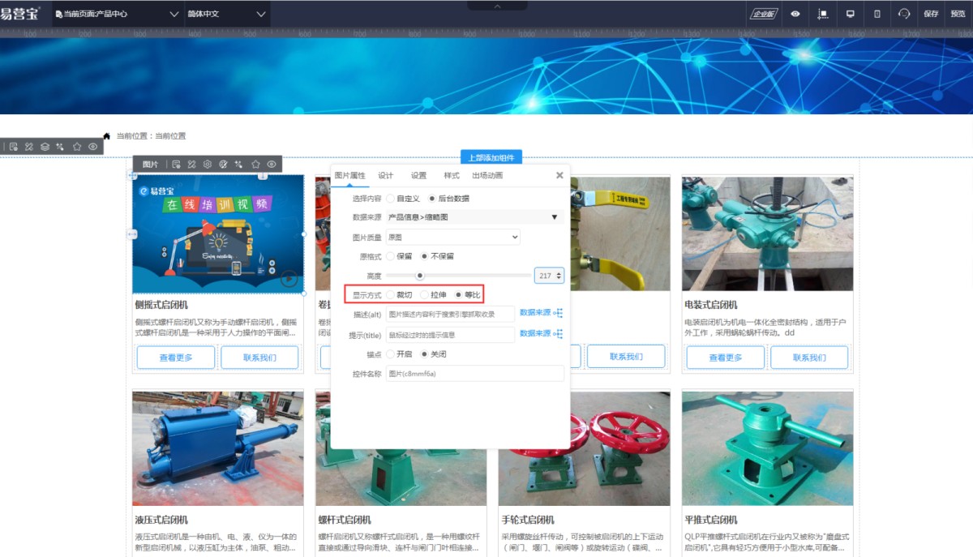Click 提示(title) input field

point(451,335)
